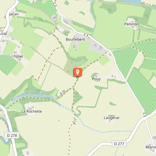Click the Tollet hamlet label
Screen dimensions: 156x156
pos(18,56)
